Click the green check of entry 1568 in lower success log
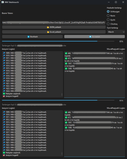This screenshot has height=159, width=127. pyautogui.click(x=66, y=127)
